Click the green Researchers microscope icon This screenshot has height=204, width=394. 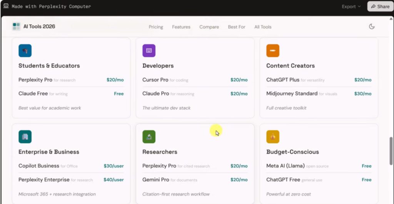coord(149,137)
